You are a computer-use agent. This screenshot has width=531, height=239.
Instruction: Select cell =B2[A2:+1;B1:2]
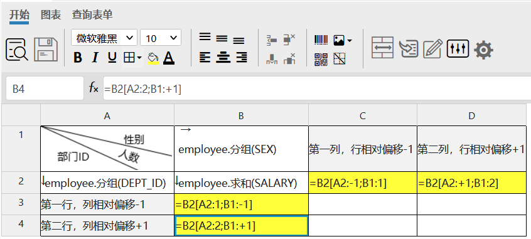coord(472,183)
